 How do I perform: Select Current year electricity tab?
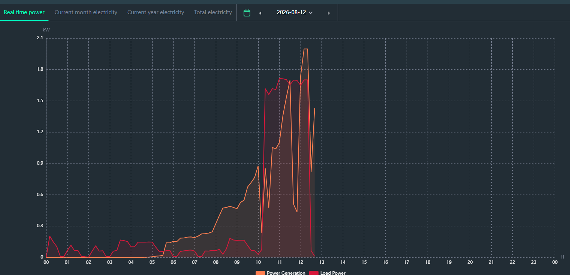click(156, 12)
